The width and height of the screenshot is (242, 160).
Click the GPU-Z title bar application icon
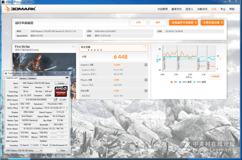pos(6,73)
